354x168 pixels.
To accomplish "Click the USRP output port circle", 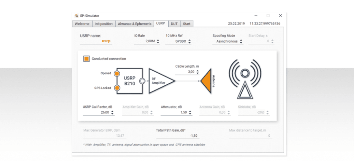I will (x=142, y=81).
